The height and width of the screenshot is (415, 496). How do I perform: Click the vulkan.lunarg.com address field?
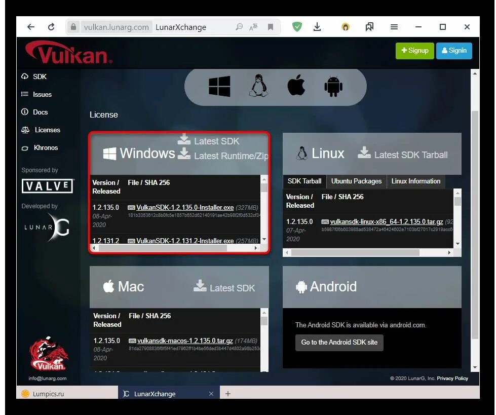(x=117, y=27)
